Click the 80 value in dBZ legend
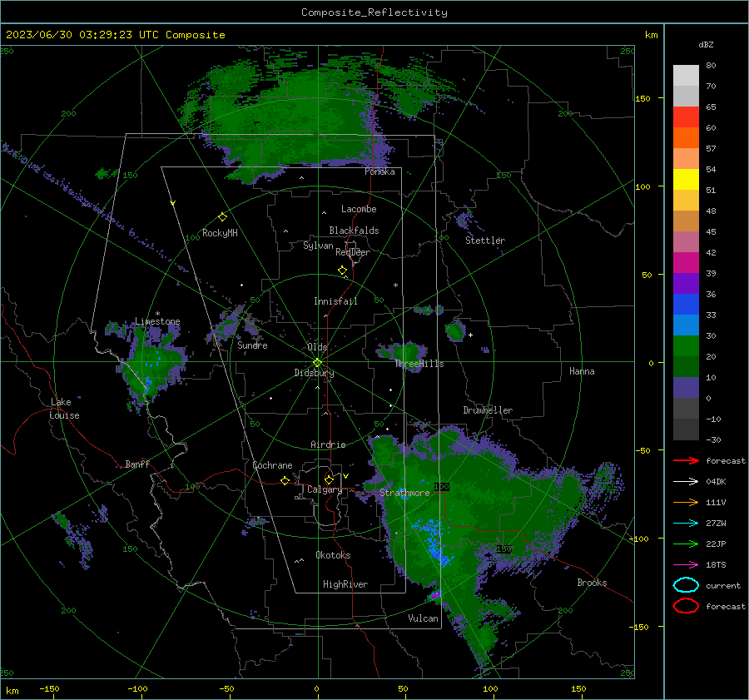This screenshot has height=700, width=749. 711,66
